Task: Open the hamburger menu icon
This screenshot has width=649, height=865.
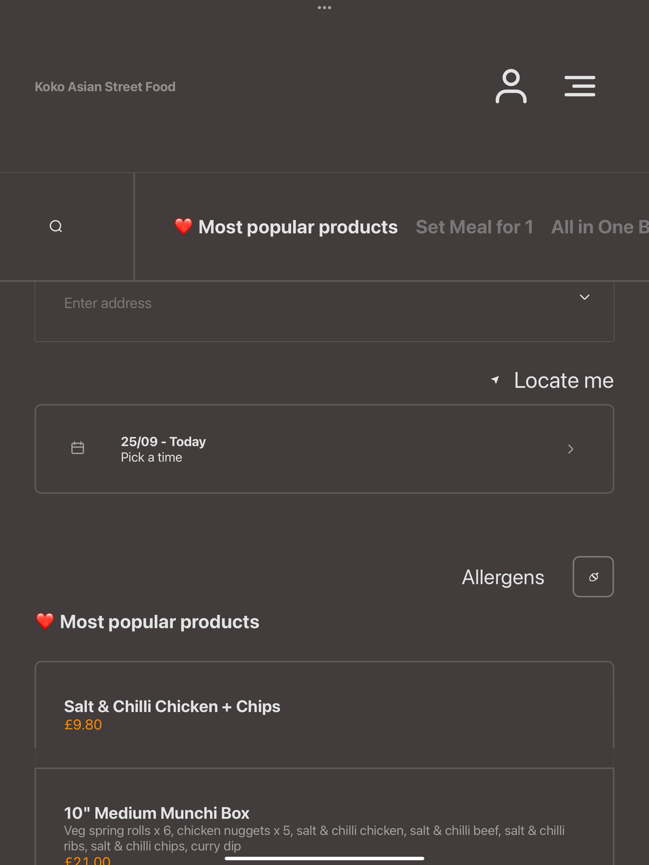Action: 580,86
